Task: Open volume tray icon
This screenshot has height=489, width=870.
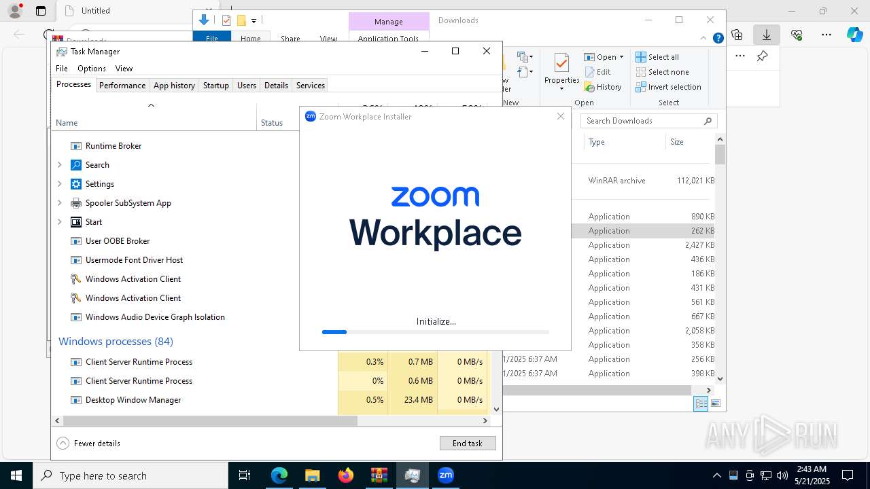Action: click(x=782, y=475)
